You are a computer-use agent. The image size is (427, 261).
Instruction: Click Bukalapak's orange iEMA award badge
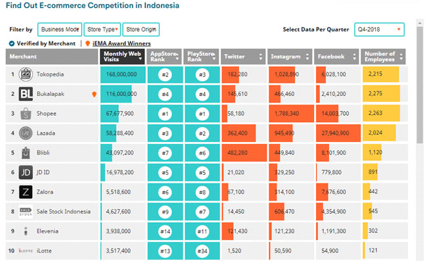point(94,94)
